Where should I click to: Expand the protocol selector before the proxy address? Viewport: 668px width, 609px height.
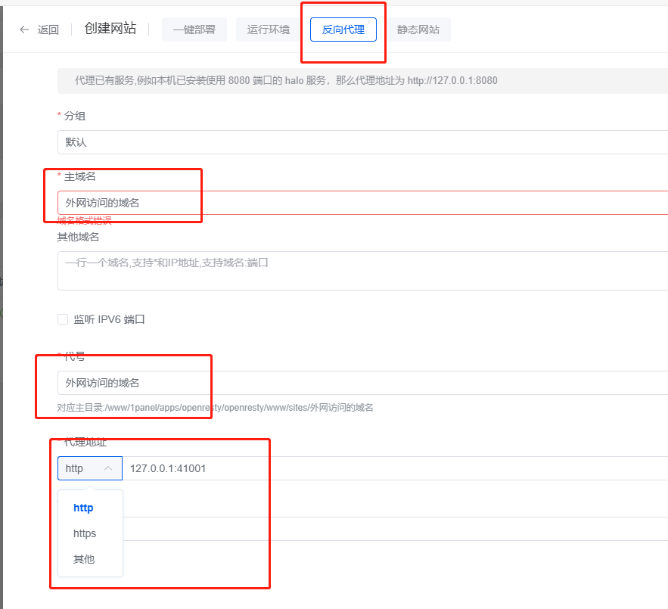click(89, 468)
